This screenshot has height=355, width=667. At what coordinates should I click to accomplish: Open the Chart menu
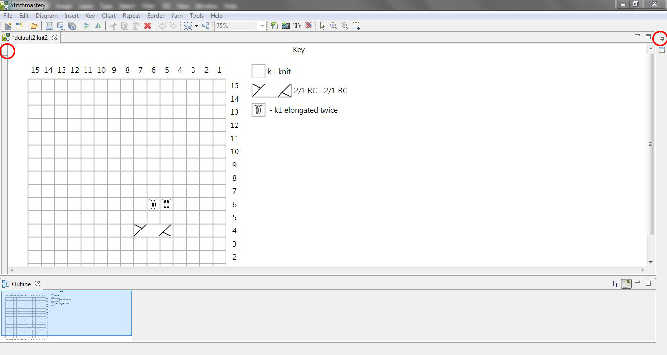(108, 16)
